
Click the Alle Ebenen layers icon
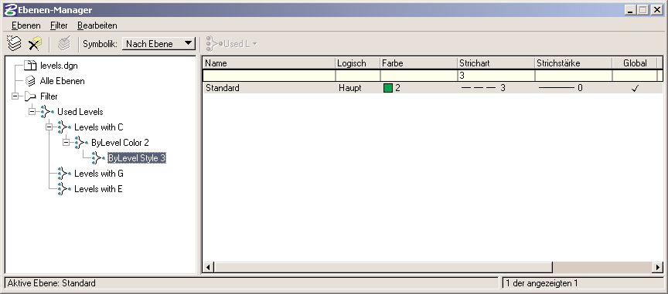(30, 81)
